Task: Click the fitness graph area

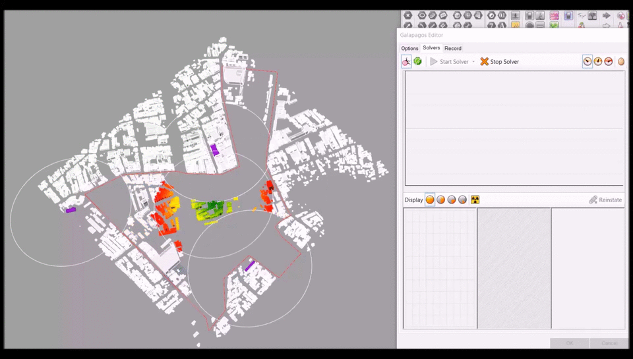Action: 514,128
